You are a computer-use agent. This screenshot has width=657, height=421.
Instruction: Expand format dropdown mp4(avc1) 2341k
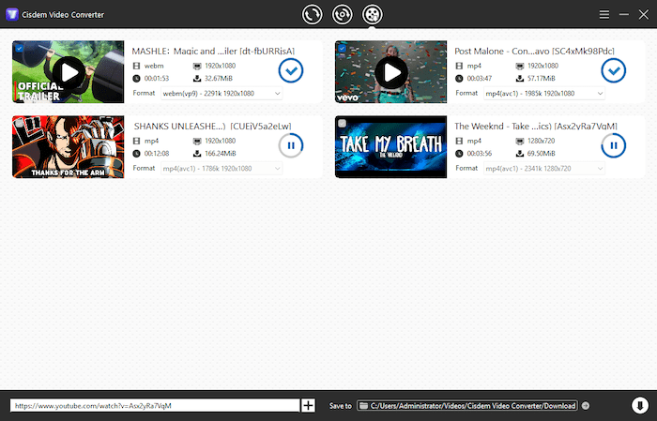click(x=544, y=169)
